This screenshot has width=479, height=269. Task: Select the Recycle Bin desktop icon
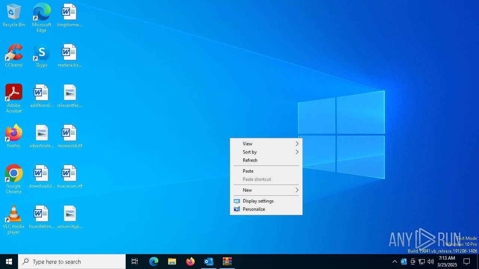[x=14, y=16]
